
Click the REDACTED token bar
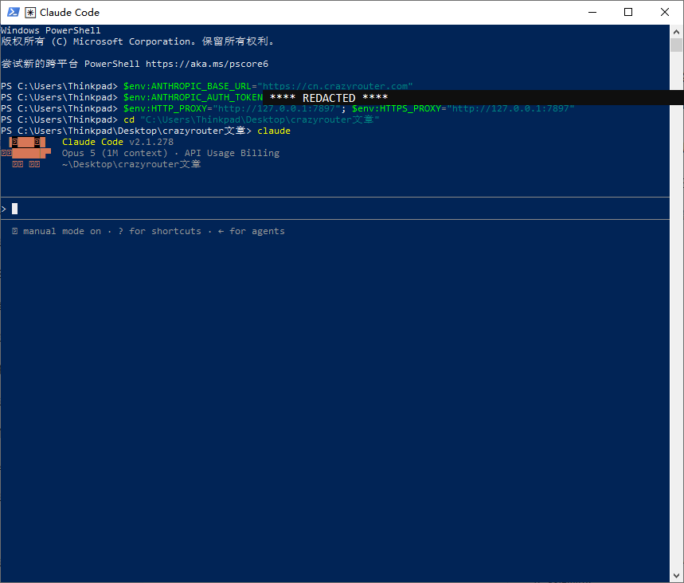pyautogui.click(x=473, y=97)
